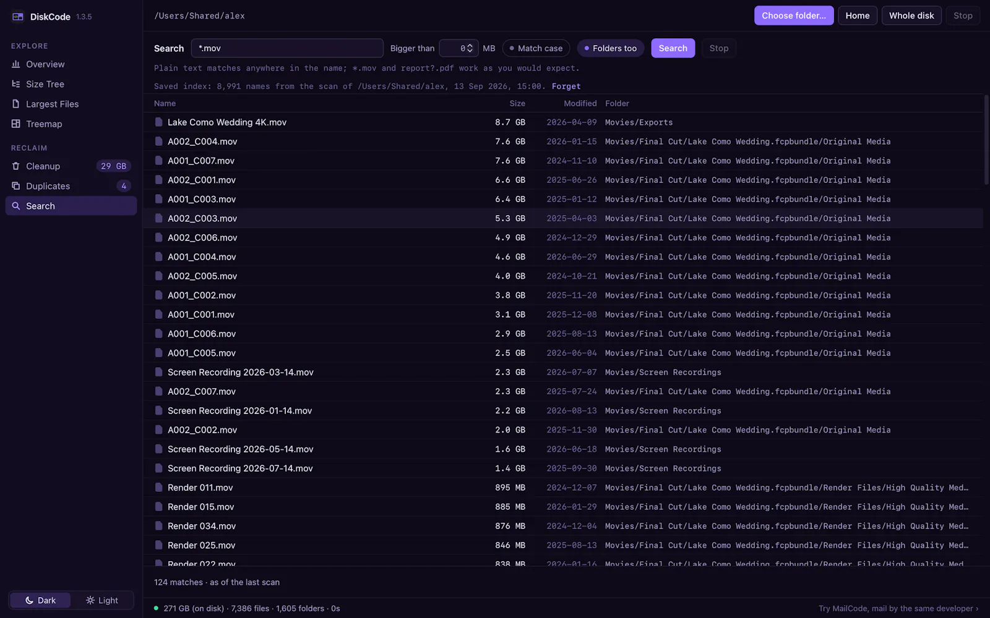Click file icon next to Render 015.mov
Viewport: 990px width, 618px height.
159,507
